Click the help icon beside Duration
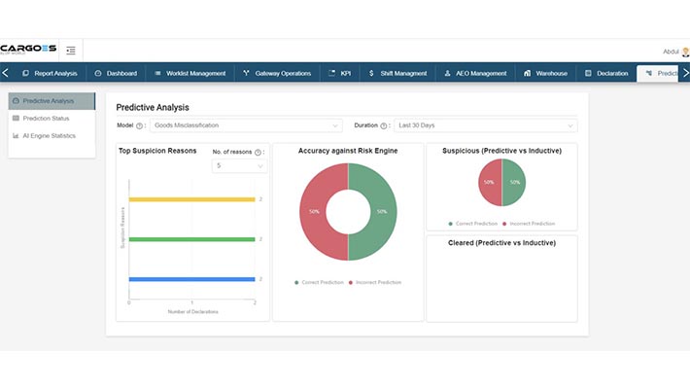Screen dimensions: 690x389 coord(384,125)
